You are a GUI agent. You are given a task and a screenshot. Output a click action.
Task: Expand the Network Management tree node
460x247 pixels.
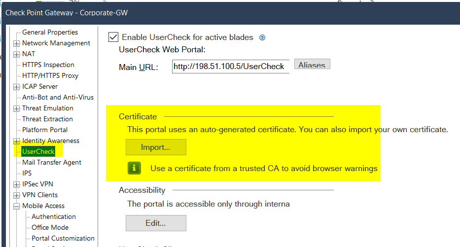pyautogui.click(x=17, y=43)
